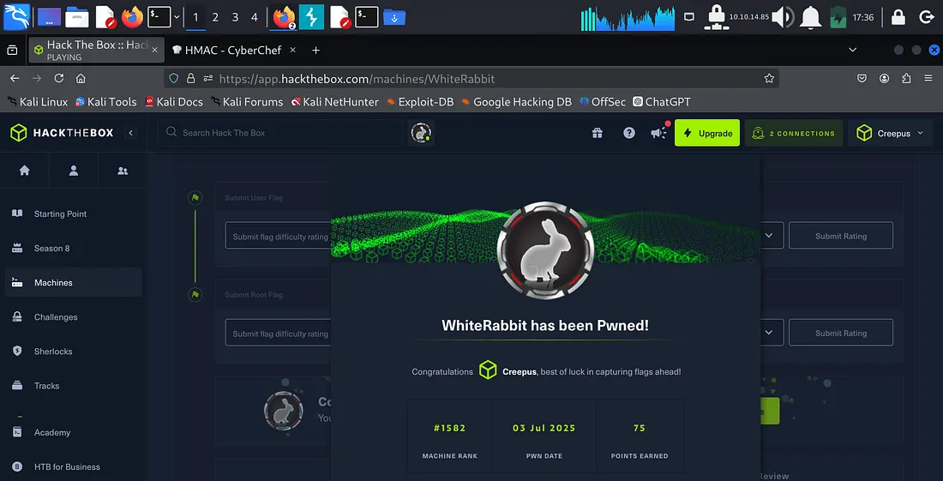The height and width of the screenshot is (481, 943).
Task: Click the Hack The Box logo
Action: click(x=62, y=133)
